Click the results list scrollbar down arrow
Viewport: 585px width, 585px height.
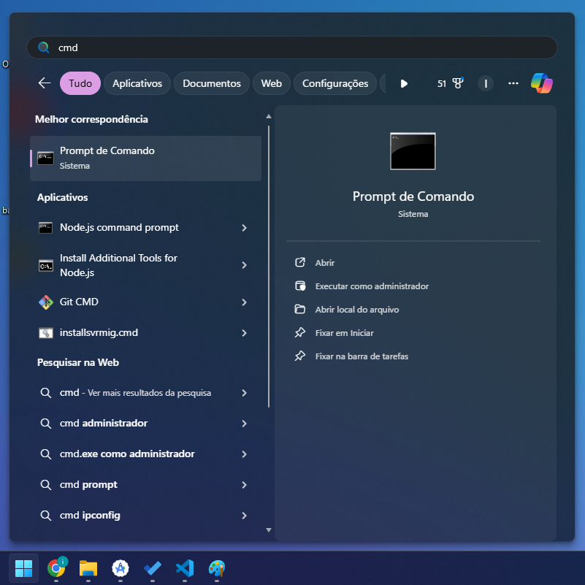268,530
